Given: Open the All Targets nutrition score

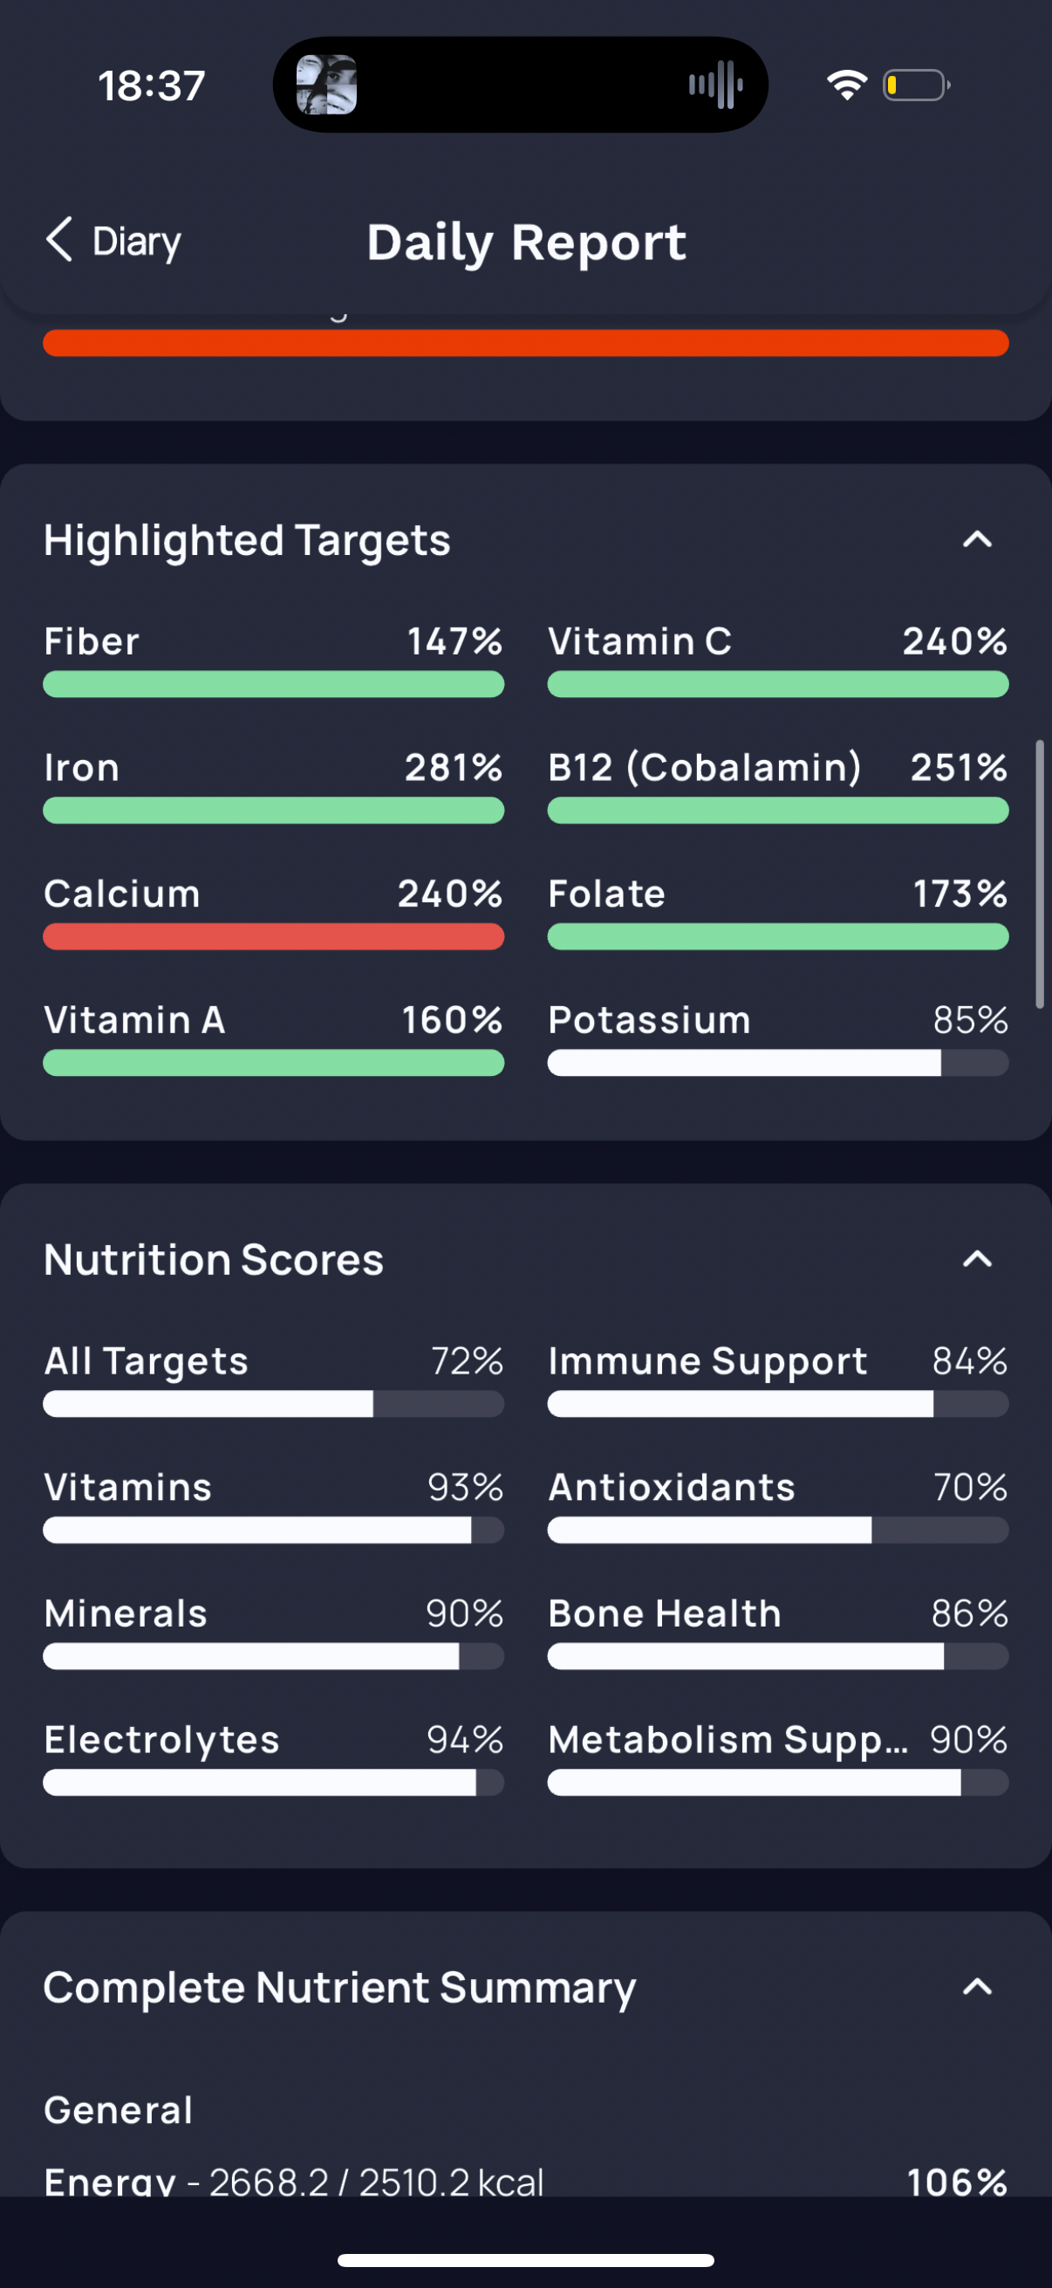Looking at the screenshot, I should click(x=273, y=1380).
